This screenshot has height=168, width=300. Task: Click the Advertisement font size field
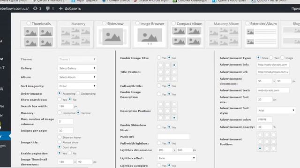[x=264, y=99]
